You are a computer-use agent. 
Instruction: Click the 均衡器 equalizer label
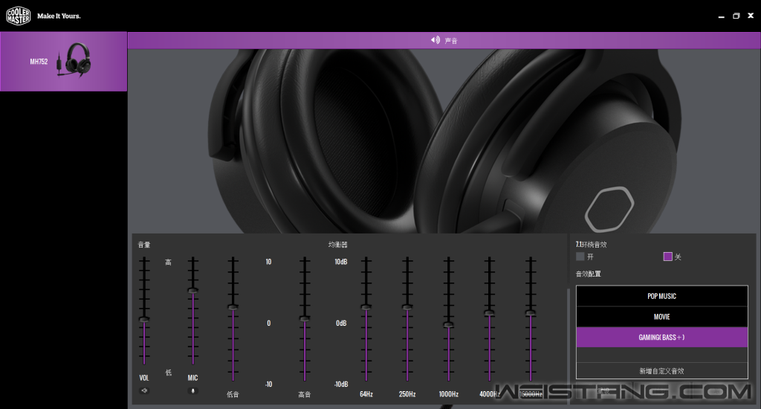point(338,245)
